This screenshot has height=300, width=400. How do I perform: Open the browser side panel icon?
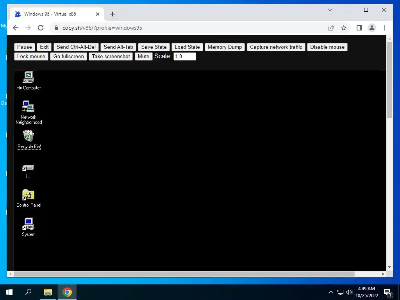(x=359, y=28)
